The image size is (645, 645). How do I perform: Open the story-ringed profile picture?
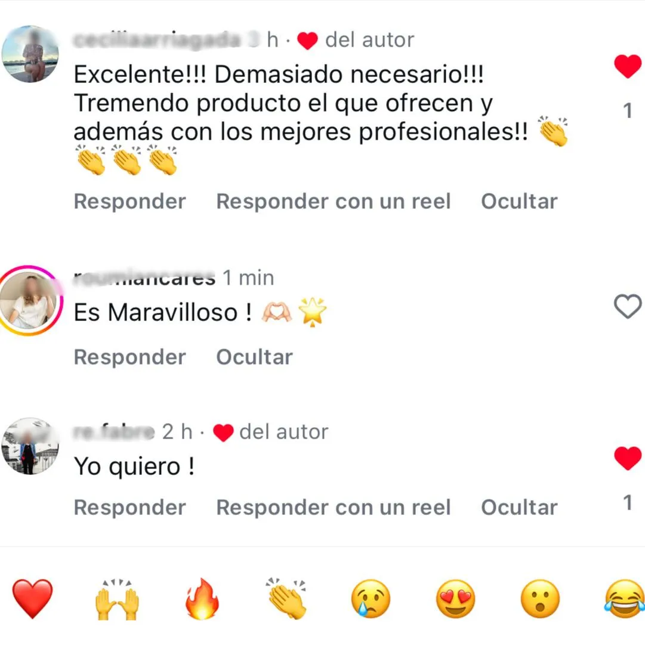pyautogui.click(x=30, y=301)
